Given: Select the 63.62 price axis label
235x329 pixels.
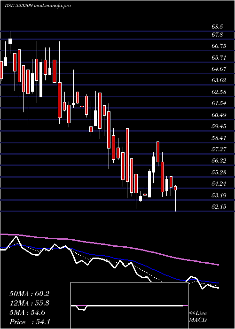Looking at the screenshot, I should pyautogui.click(x=219, y=80).
